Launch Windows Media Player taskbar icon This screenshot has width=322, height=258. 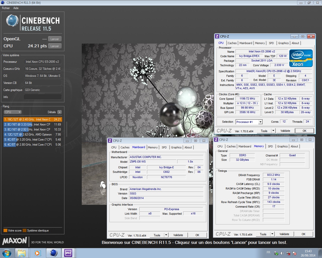pos(37,253)
